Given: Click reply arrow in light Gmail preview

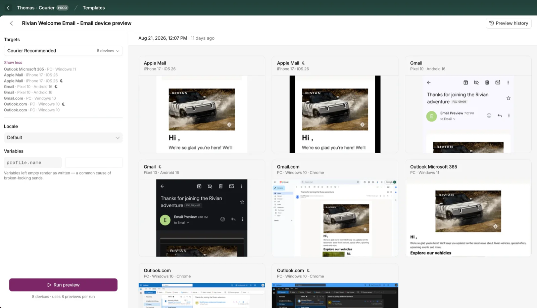Looking at the screenshot, I should (x=500, y=115).
